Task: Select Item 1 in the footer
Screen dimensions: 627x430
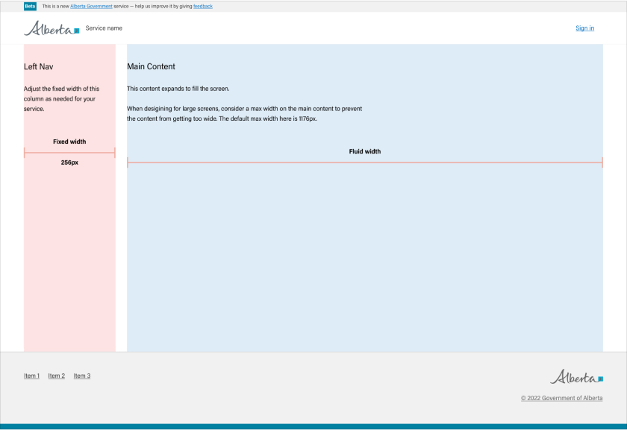Action: (x=31, y=376)
